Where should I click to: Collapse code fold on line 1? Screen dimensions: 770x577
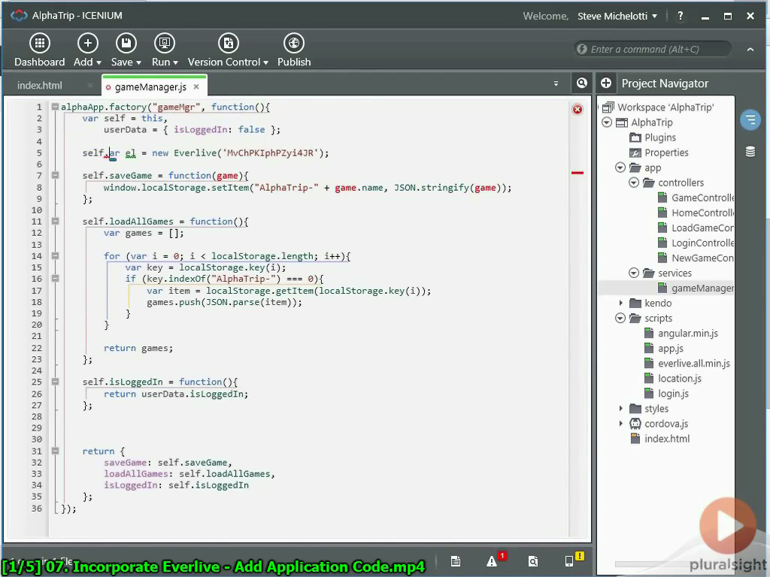pos(55,107)
